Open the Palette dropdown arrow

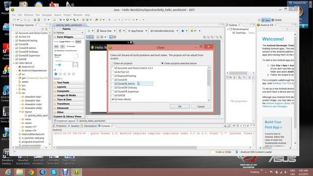coord(82,33)
